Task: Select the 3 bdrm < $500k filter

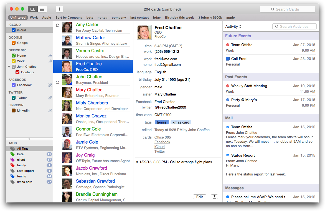Action: click(210, 18)
